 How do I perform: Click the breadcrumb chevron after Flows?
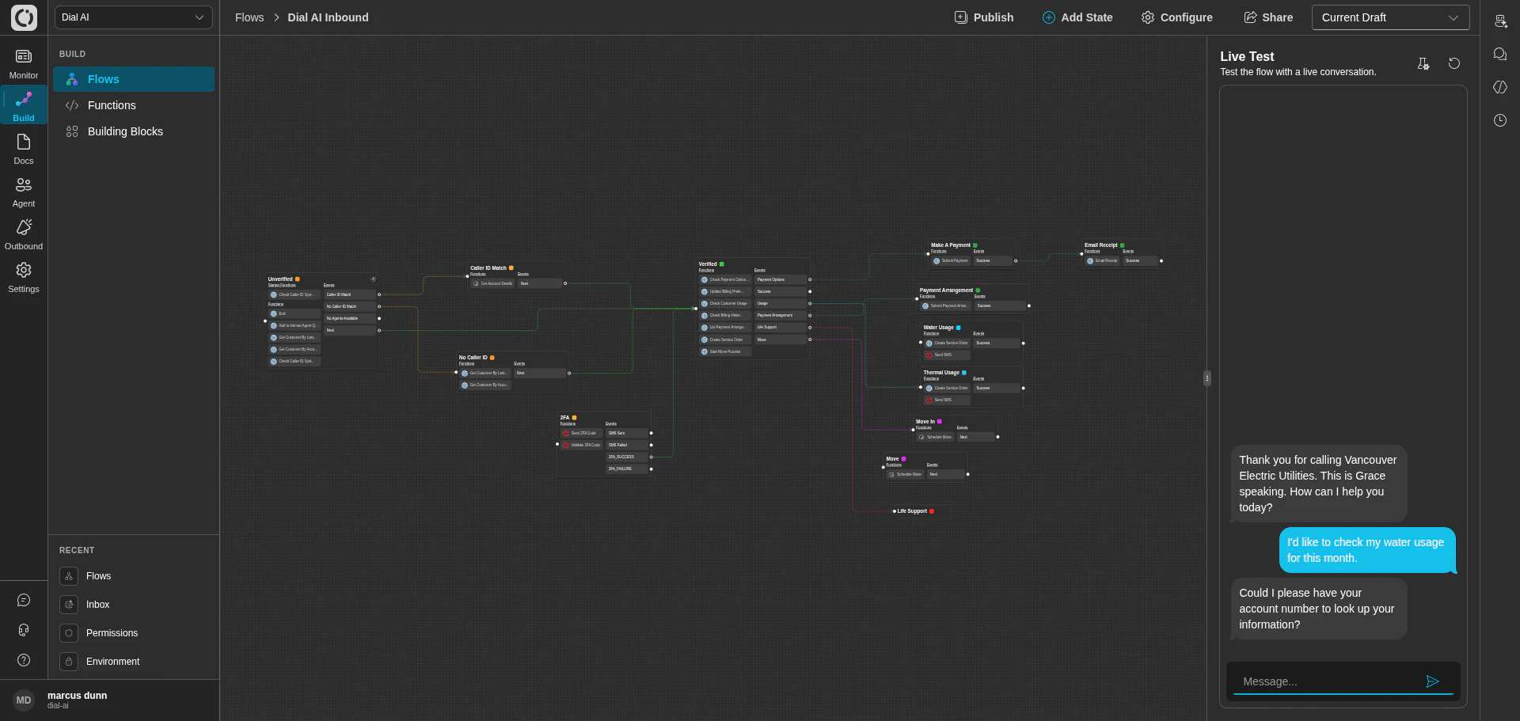point(277,17)
